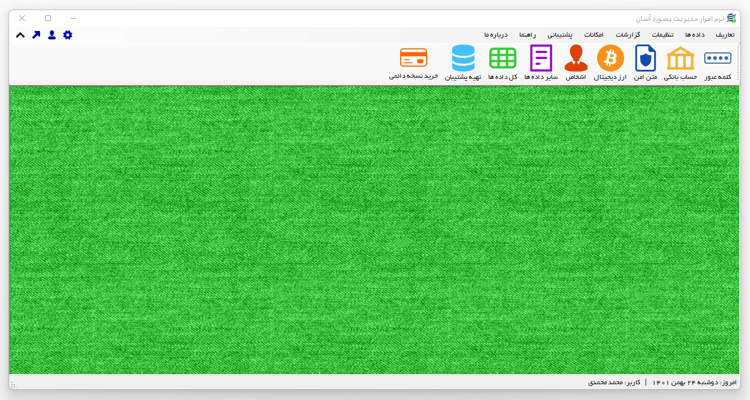
Task: Open the داده ها menu
Action: [695, 35]
